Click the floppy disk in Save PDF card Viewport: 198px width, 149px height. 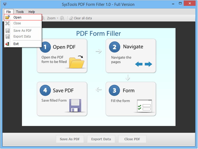coord(75,105)
